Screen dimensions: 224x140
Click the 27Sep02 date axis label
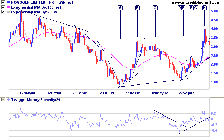[x=186, y=93]
